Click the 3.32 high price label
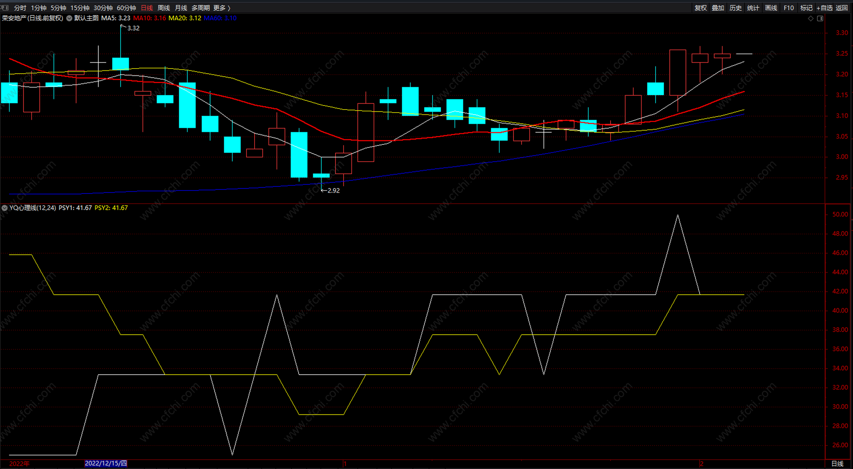Image resolution: width=853 pixels, height=469 pixels. [133, 28]
